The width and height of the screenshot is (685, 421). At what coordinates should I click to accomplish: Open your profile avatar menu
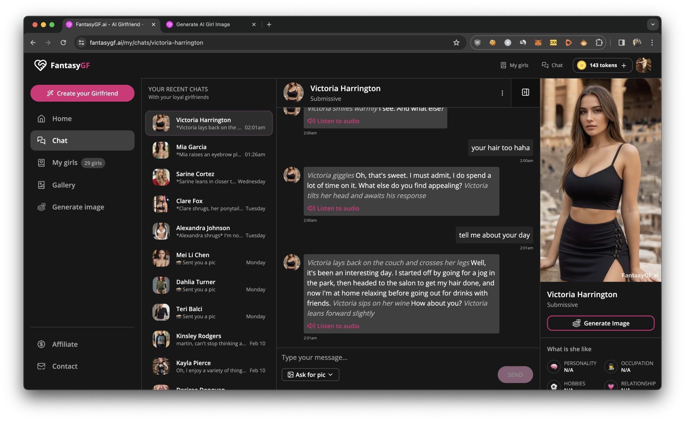click(643, 65)
